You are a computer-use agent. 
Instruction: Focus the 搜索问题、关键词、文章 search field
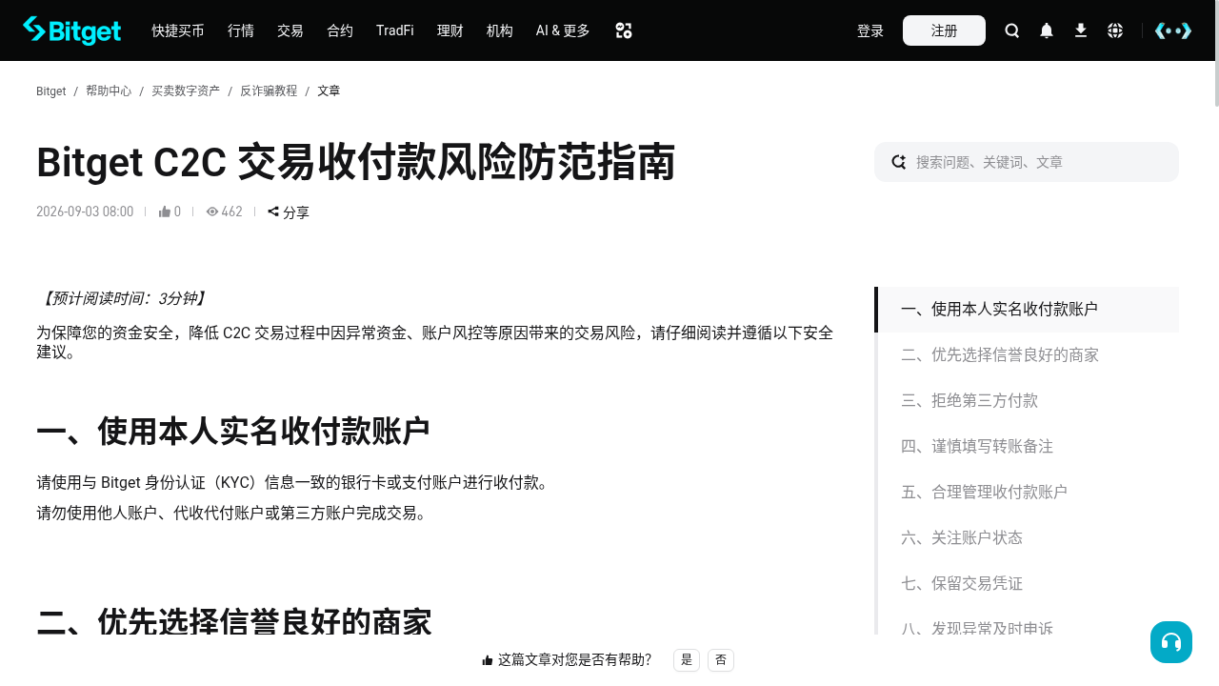pyautogui.click(x=1027, y=162)
